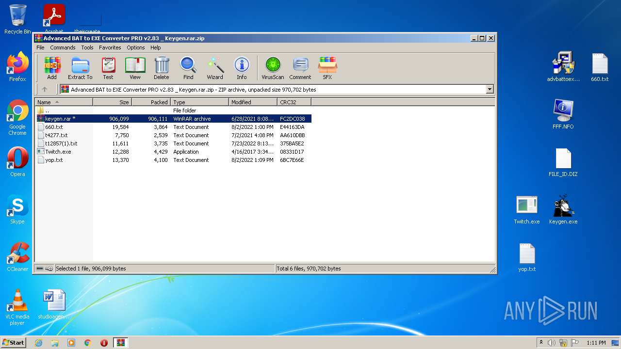This screenshot has width=621, height=349.
Task: Open Windows Explorer folder in the taskbar
Action: point(55,343)
